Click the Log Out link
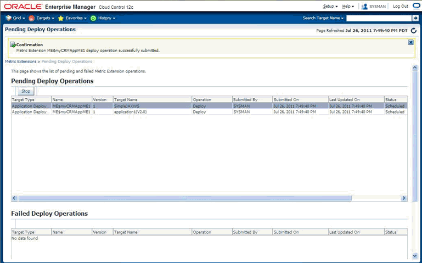The width and height of the screenshot is (422, 263). (x=401, y=6)
